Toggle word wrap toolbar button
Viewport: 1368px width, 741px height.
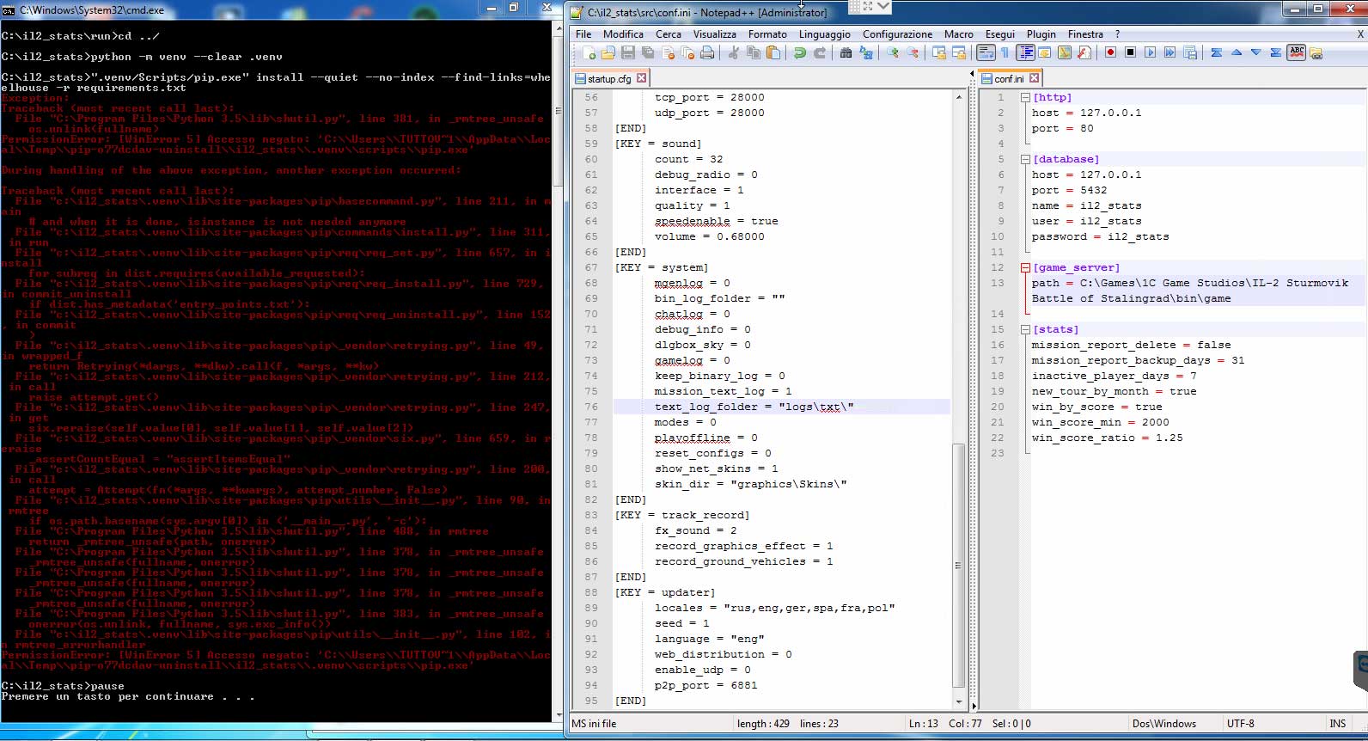pyautogui.click(x=986, y=53)
